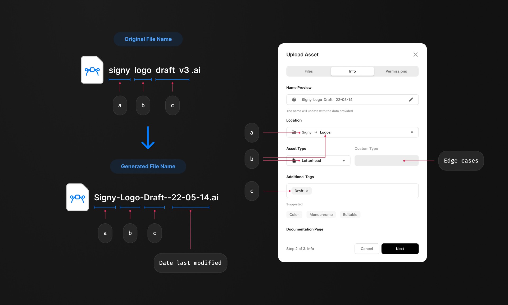This screenshot has width=508, height=305.
Task: Switch to the Permissions tab
Action: pos(396,71)
